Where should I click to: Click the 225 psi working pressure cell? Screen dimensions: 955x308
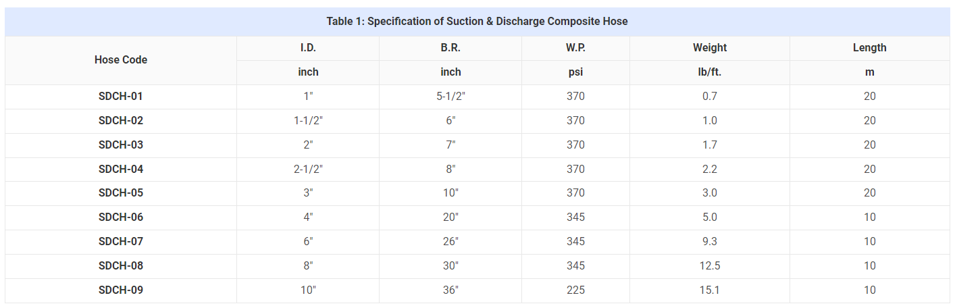[x=575, y=290]
